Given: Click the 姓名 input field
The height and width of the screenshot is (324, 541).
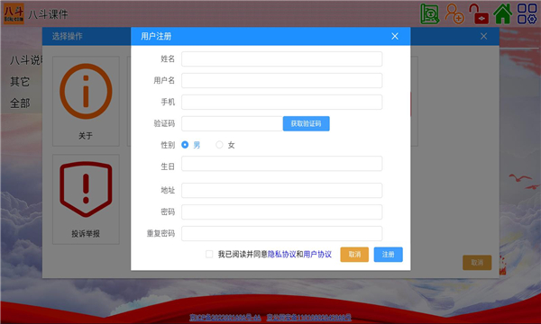Looking at the screenshot, I should [x=282, y=58].
